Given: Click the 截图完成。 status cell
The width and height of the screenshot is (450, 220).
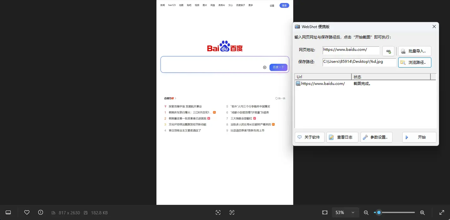Looking at the screenshot, I should 362,84.
